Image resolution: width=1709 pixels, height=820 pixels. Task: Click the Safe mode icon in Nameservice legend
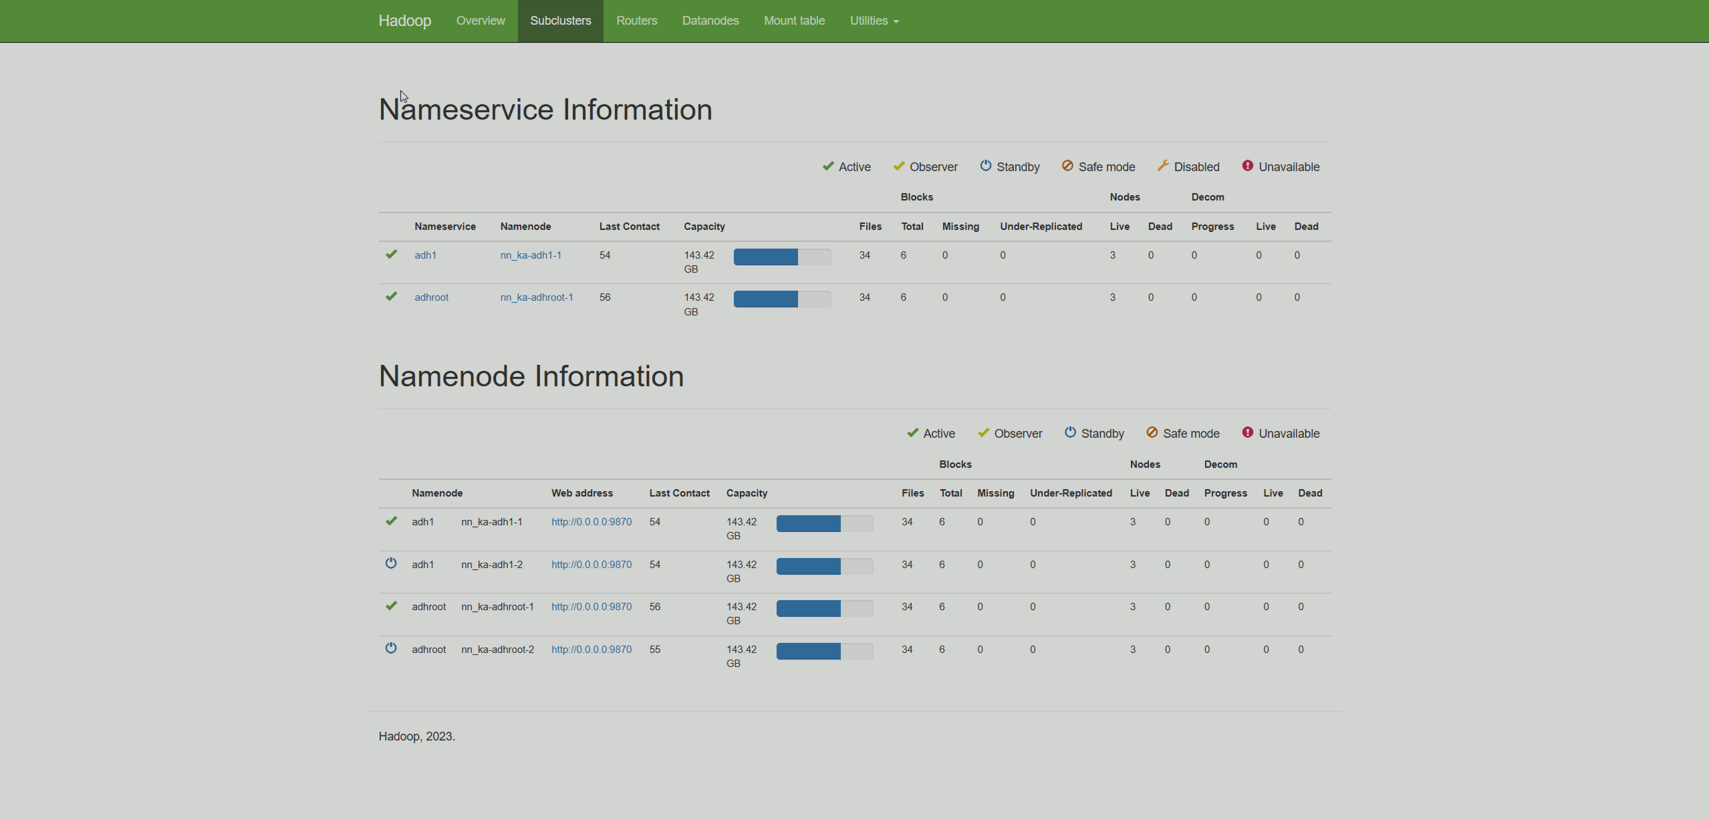click(1067, 166)
